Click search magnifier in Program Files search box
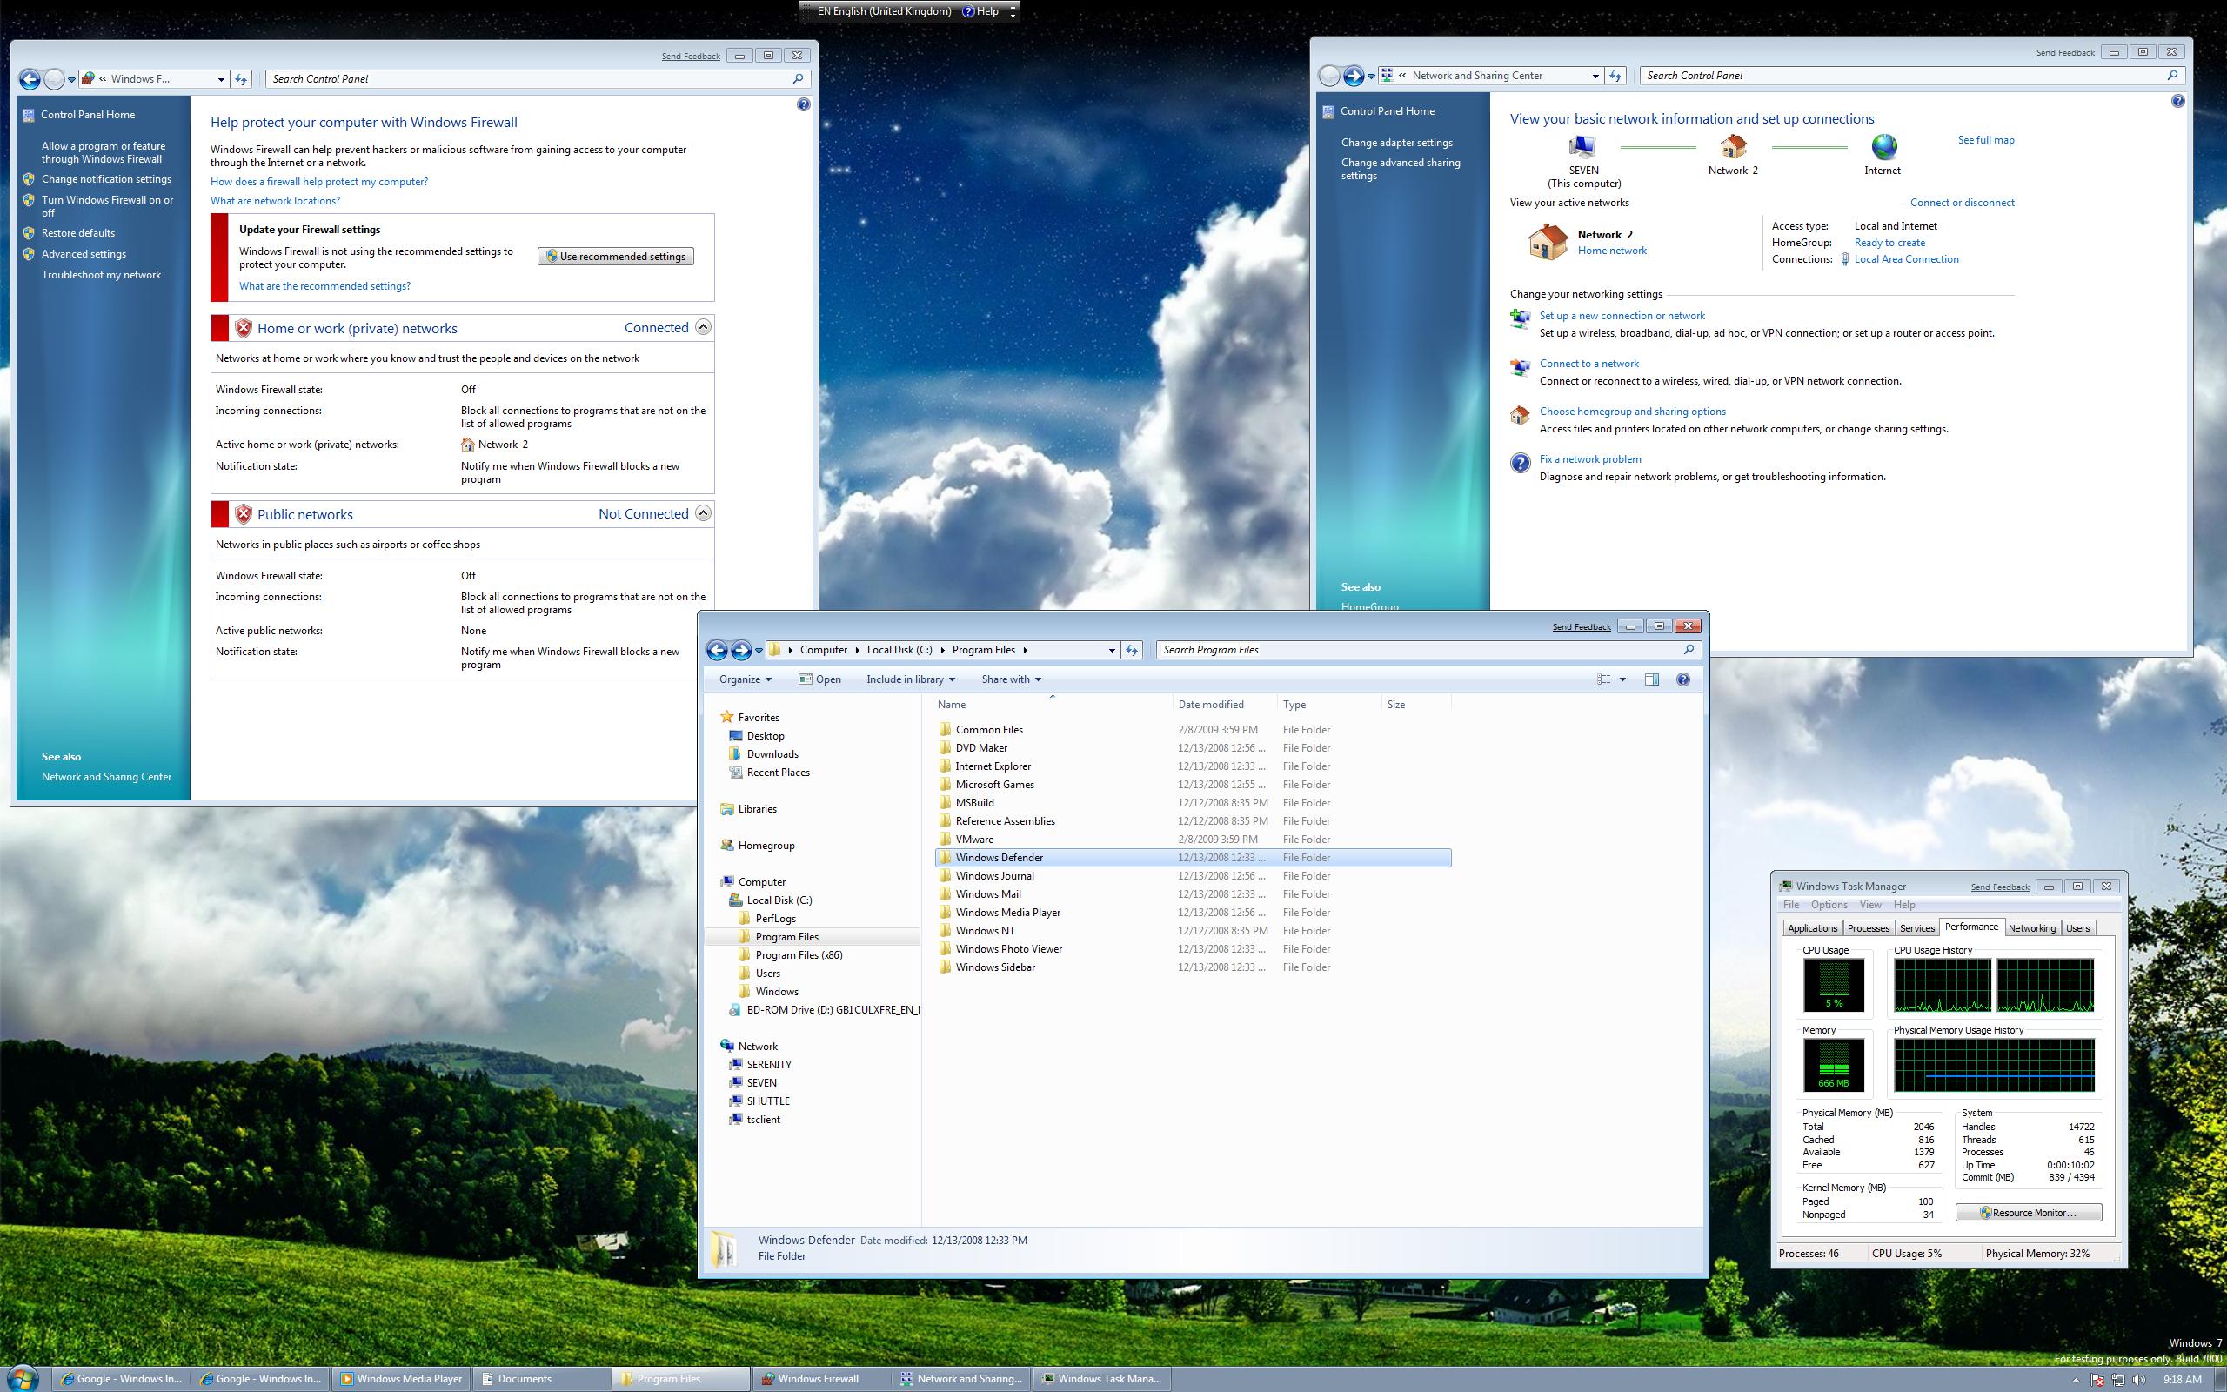 1689,650
